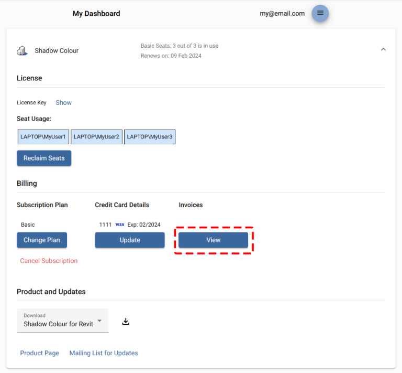
Task: Open the Download product dropdown
Action: (x=63, y=321)
